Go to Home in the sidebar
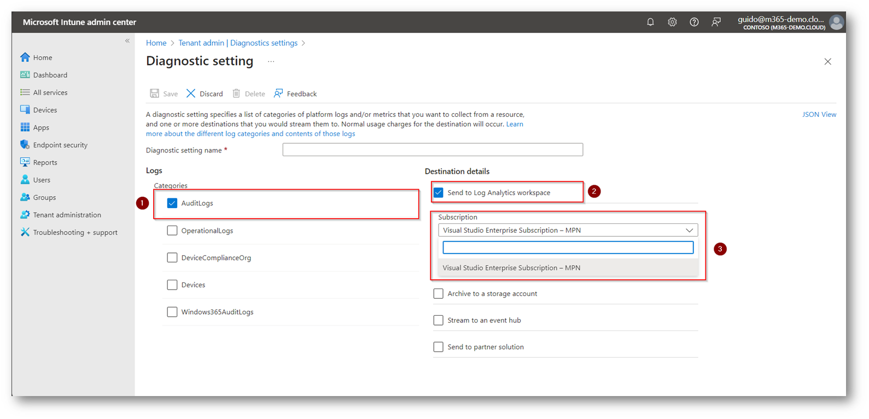The width and height of the screenshot is (869, 419). coord(43,57)
